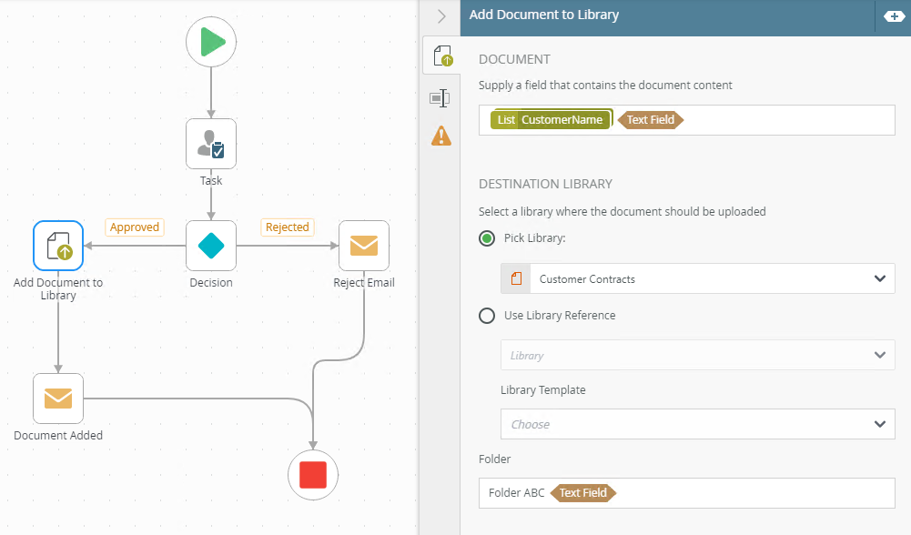Open the Customer Contracts library dropdown
This screenshot has width=911, height=535.
tap(697, 278)
